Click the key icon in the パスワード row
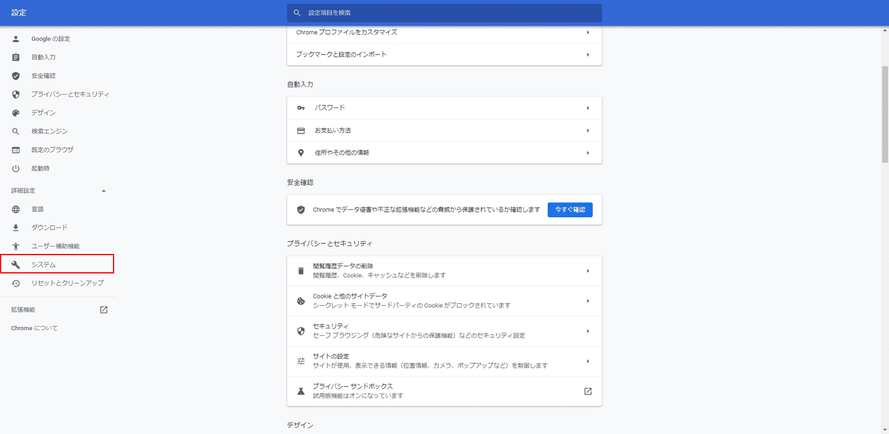 click(300, 108)
